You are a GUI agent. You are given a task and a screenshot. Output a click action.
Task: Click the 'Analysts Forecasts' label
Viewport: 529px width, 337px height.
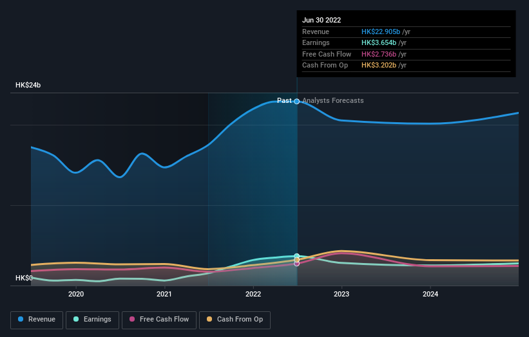click(x=333, y=100)
